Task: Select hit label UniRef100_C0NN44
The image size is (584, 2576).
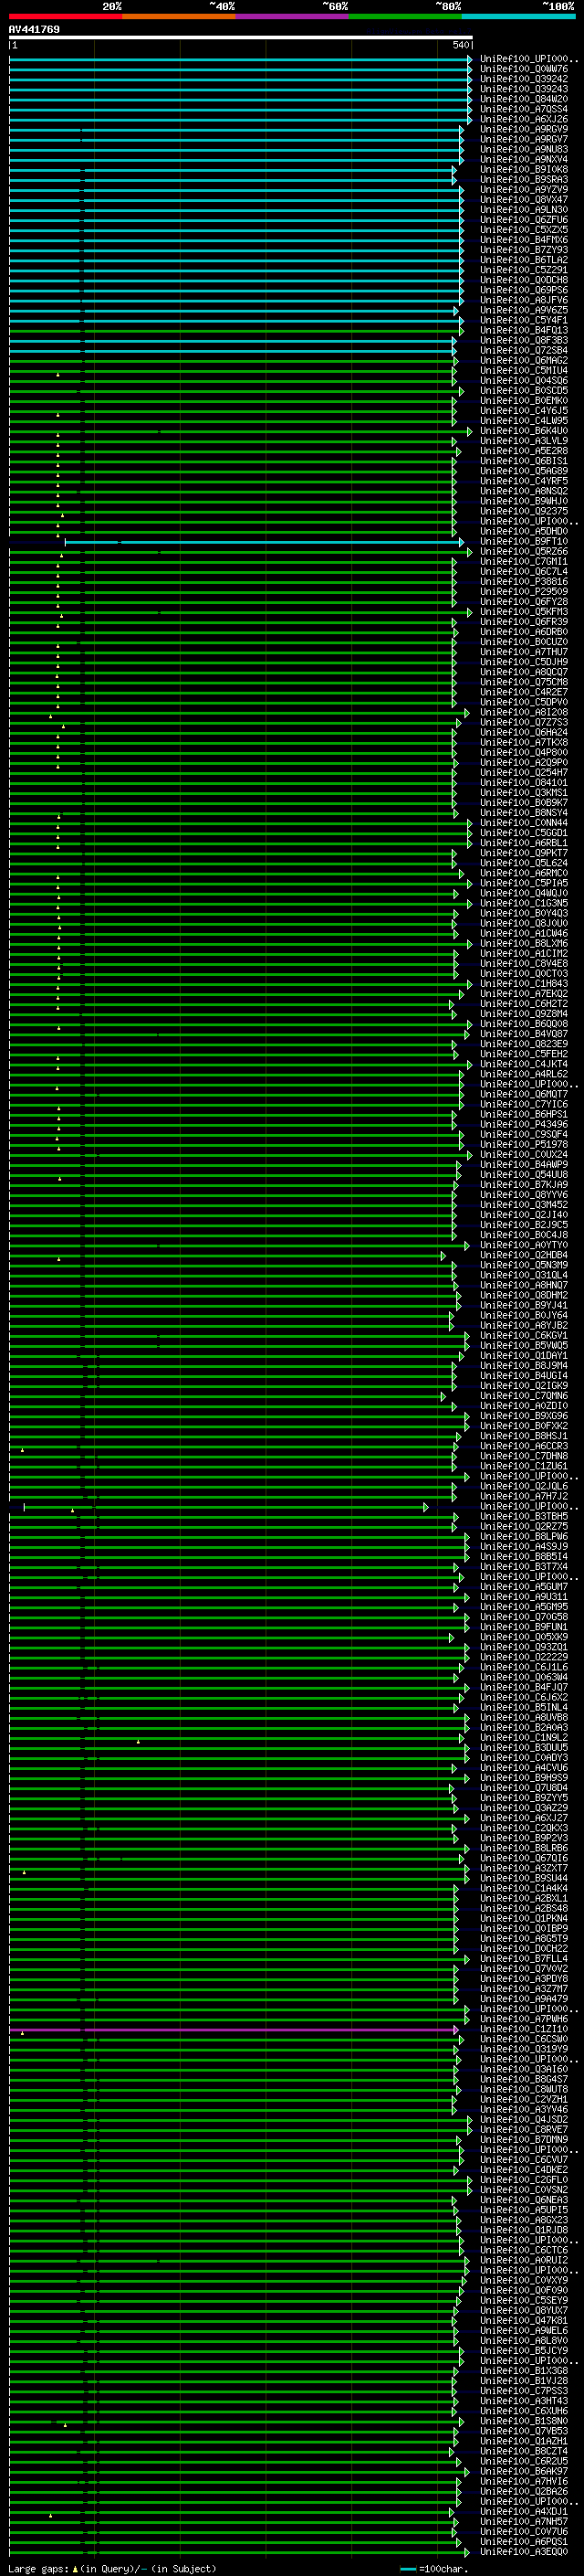Action: [x=524, y=823]
